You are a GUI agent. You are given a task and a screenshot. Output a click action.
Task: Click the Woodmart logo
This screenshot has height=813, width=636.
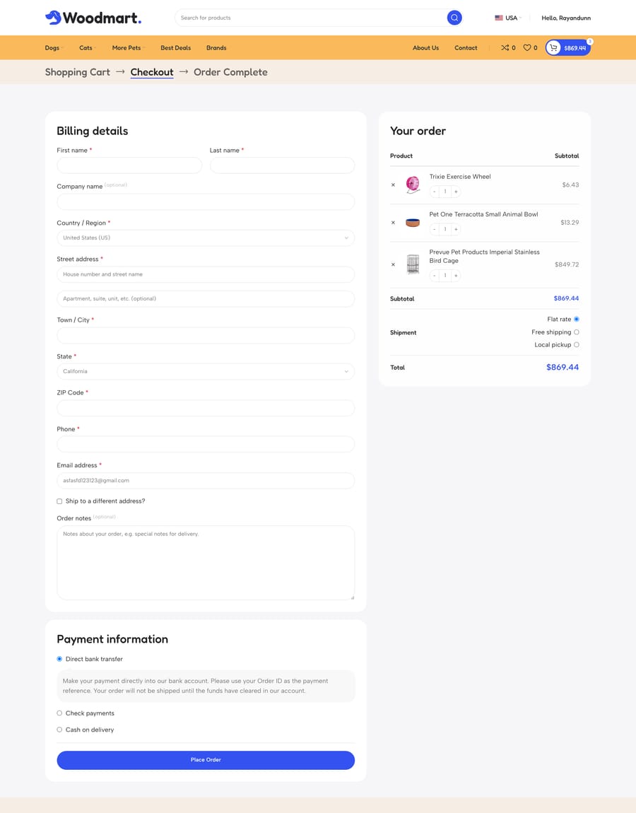coord(93,18)
